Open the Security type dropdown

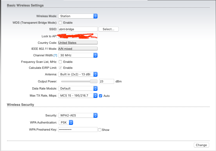pos(78,115)
